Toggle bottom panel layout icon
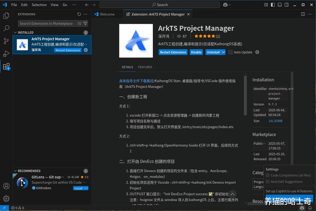 point(280,5)
